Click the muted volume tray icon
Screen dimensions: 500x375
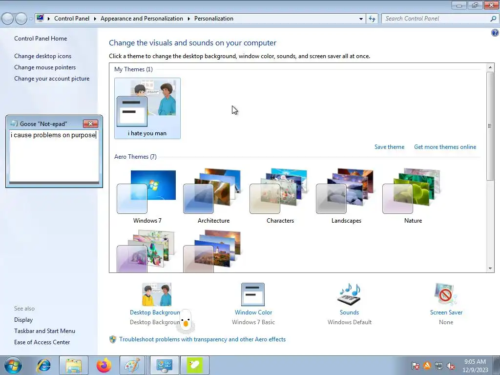pos(451,366)
